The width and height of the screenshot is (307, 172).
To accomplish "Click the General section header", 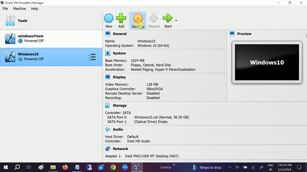I will click(119, 34).
